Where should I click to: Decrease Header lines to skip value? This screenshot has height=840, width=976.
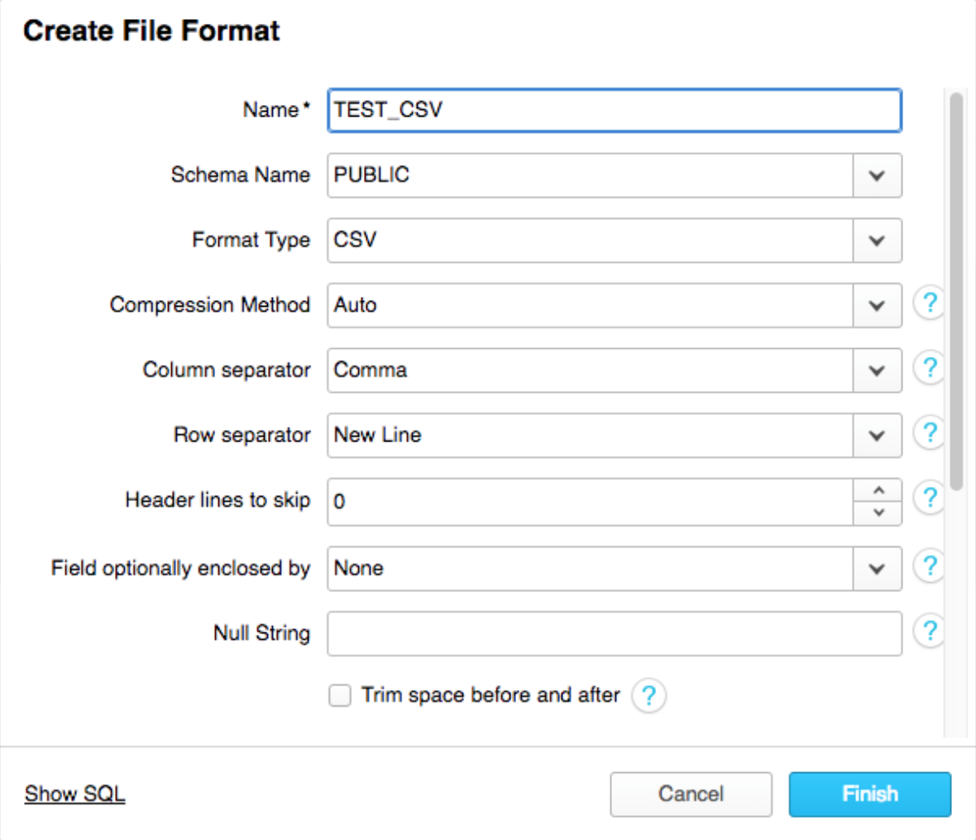click(x=878, y=513)
